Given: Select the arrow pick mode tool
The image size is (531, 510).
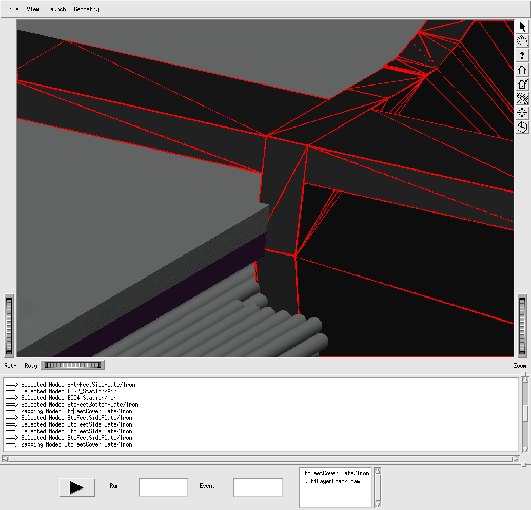Looking at the screenshot, I should pos(522,27).
